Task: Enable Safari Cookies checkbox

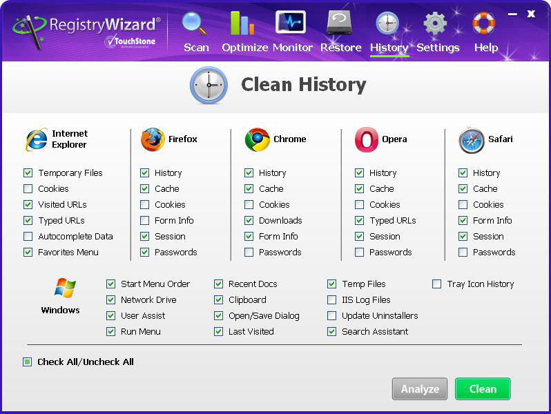Action: tap(463, 204)
